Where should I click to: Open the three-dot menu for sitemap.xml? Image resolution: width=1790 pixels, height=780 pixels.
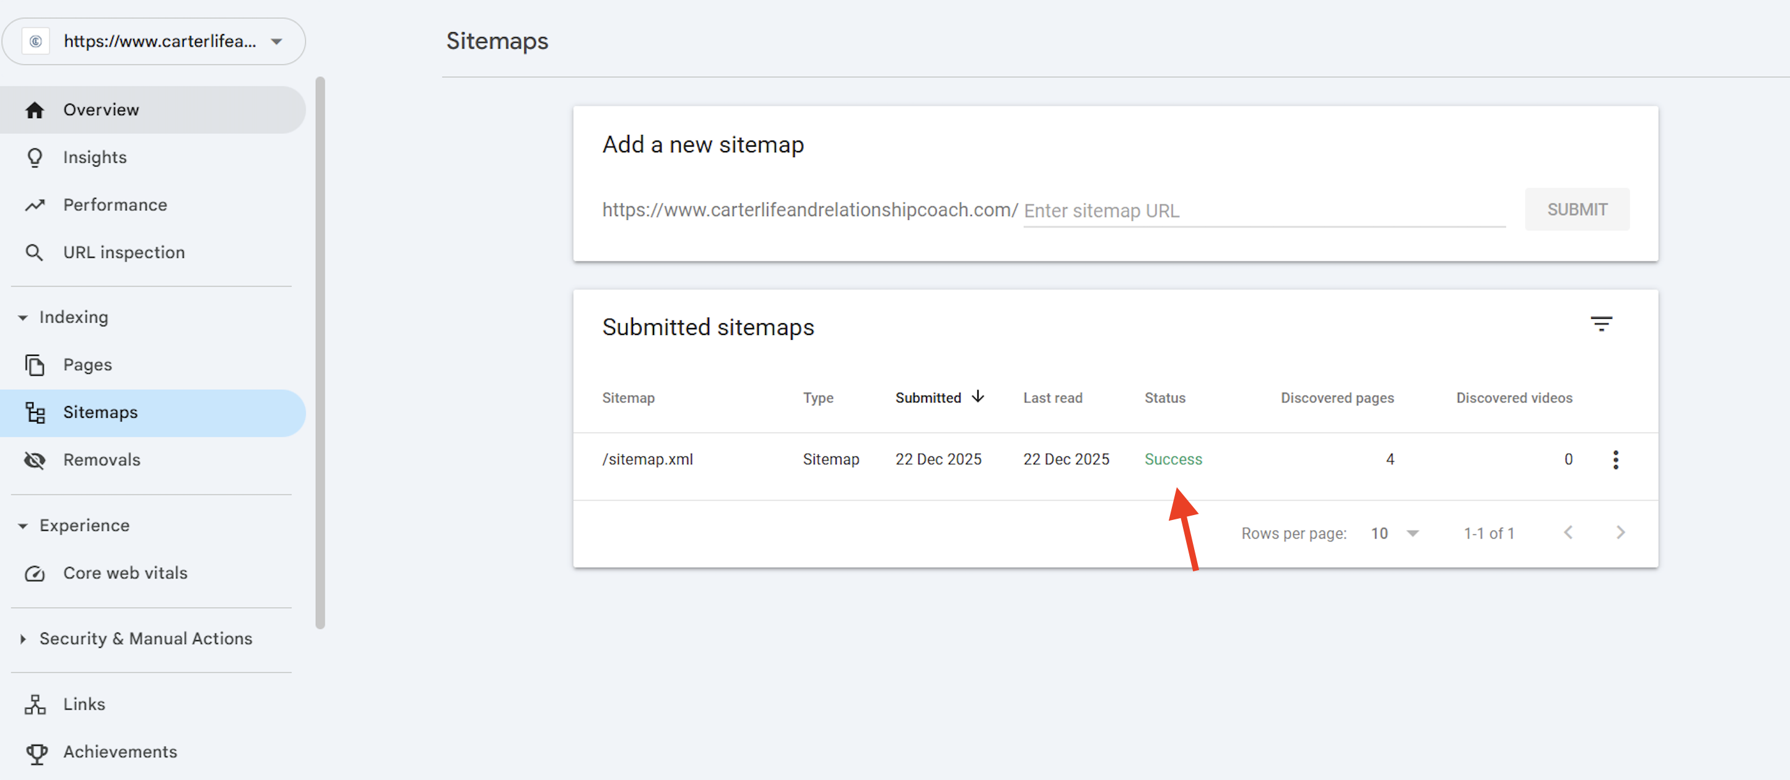1615,459
